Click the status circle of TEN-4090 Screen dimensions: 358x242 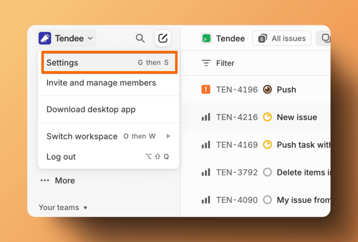point(267,200)
